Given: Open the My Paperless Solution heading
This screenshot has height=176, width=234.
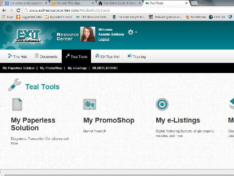Looking at the screenshot, I should pos(33,124).
